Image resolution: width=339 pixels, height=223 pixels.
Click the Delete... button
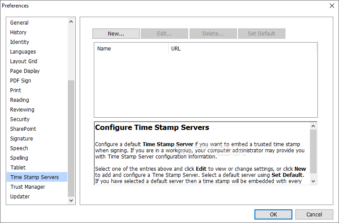coord(213,34)
